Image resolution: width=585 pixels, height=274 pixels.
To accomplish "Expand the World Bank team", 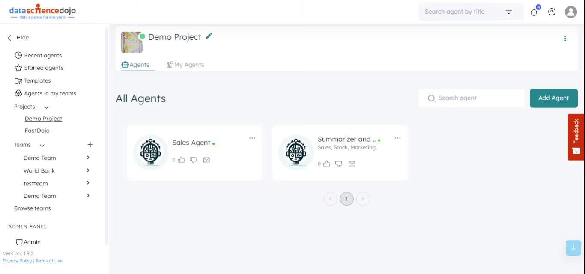I will (88, 170).
